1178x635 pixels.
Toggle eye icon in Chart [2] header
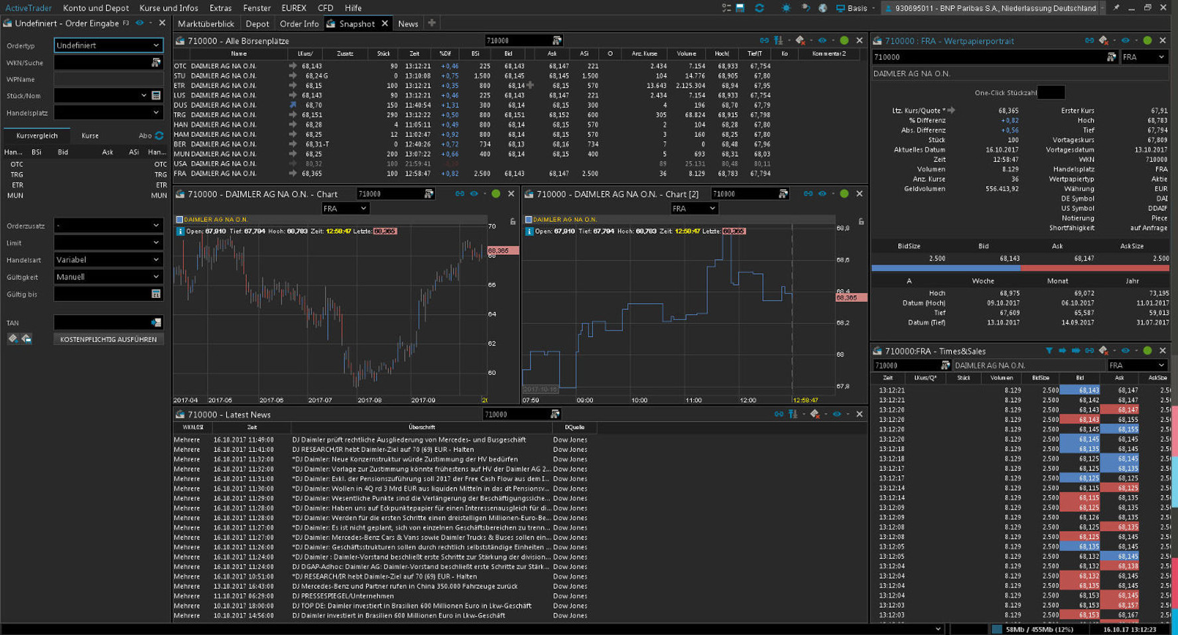822,194
